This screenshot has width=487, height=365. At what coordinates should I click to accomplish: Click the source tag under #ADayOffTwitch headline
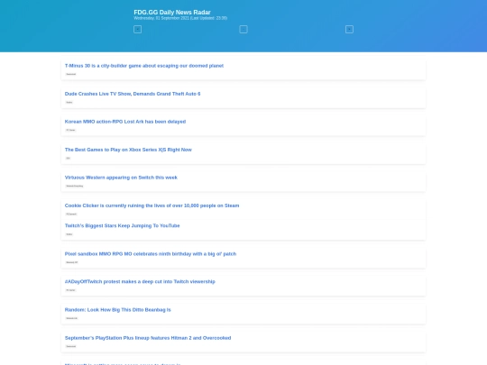click(x=70, y=290)
